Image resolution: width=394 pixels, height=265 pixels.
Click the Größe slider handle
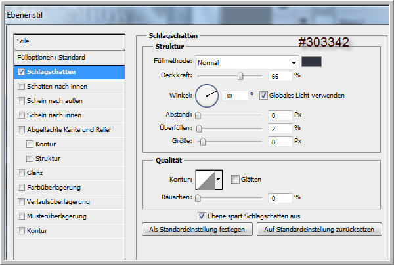click(203, 142)
